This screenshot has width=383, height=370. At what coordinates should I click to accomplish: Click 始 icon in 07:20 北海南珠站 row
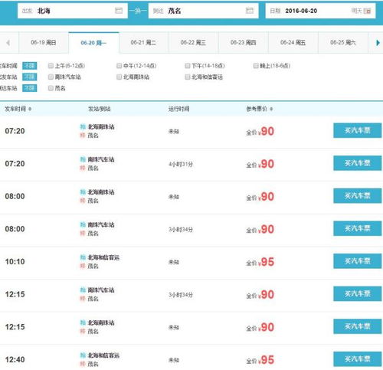pyautogui.click(x=83, y=126)
